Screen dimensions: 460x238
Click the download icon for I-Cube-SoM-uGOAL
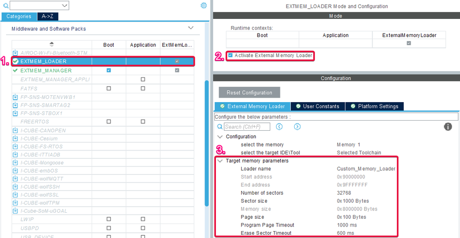(15, 211)
